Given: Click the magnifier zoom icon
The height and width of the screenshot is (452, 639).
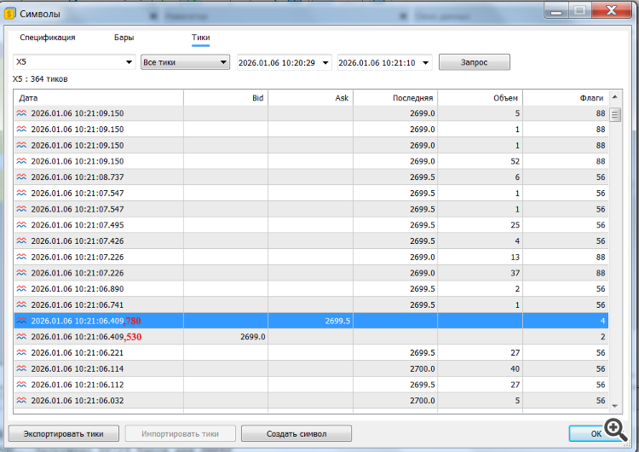Looking at the screenshot, I should click(x=615, y=429).
